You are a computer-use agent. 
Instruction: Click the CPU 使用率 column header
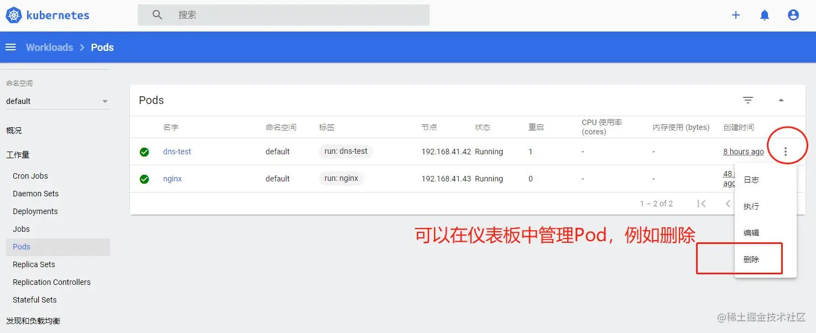pos(601,127)
